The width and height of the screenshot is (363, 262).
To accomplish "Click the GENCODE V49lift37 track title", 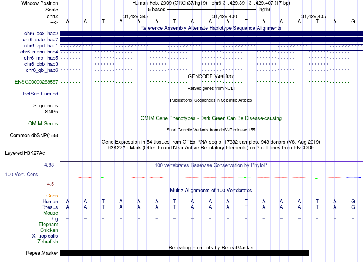I will point(211,76).
